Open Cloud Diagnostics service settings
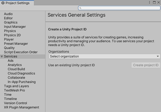 click(x=21, y=73)
